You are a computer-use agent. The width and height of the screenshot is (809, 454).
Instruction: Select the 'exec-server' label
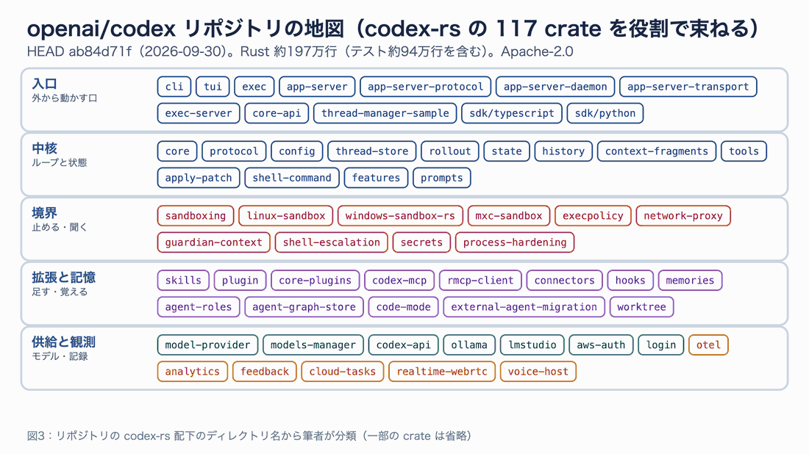[199, 113]
